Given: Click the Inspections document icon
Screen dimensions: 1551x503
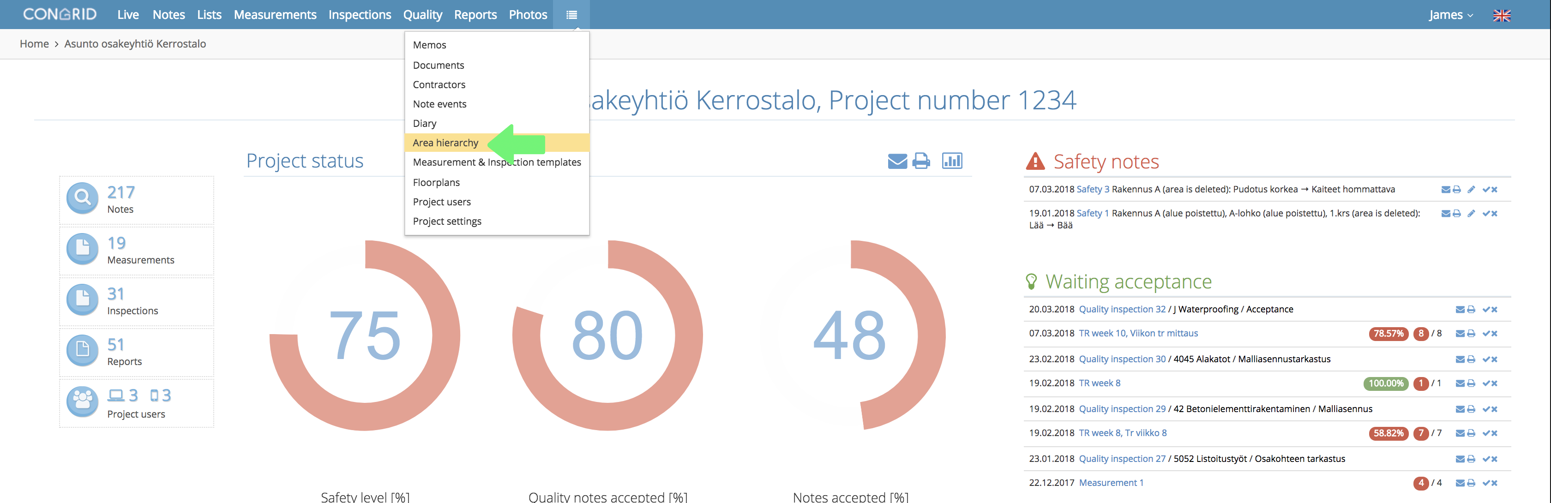Looking at the screenshot, I should coord(83,299).
